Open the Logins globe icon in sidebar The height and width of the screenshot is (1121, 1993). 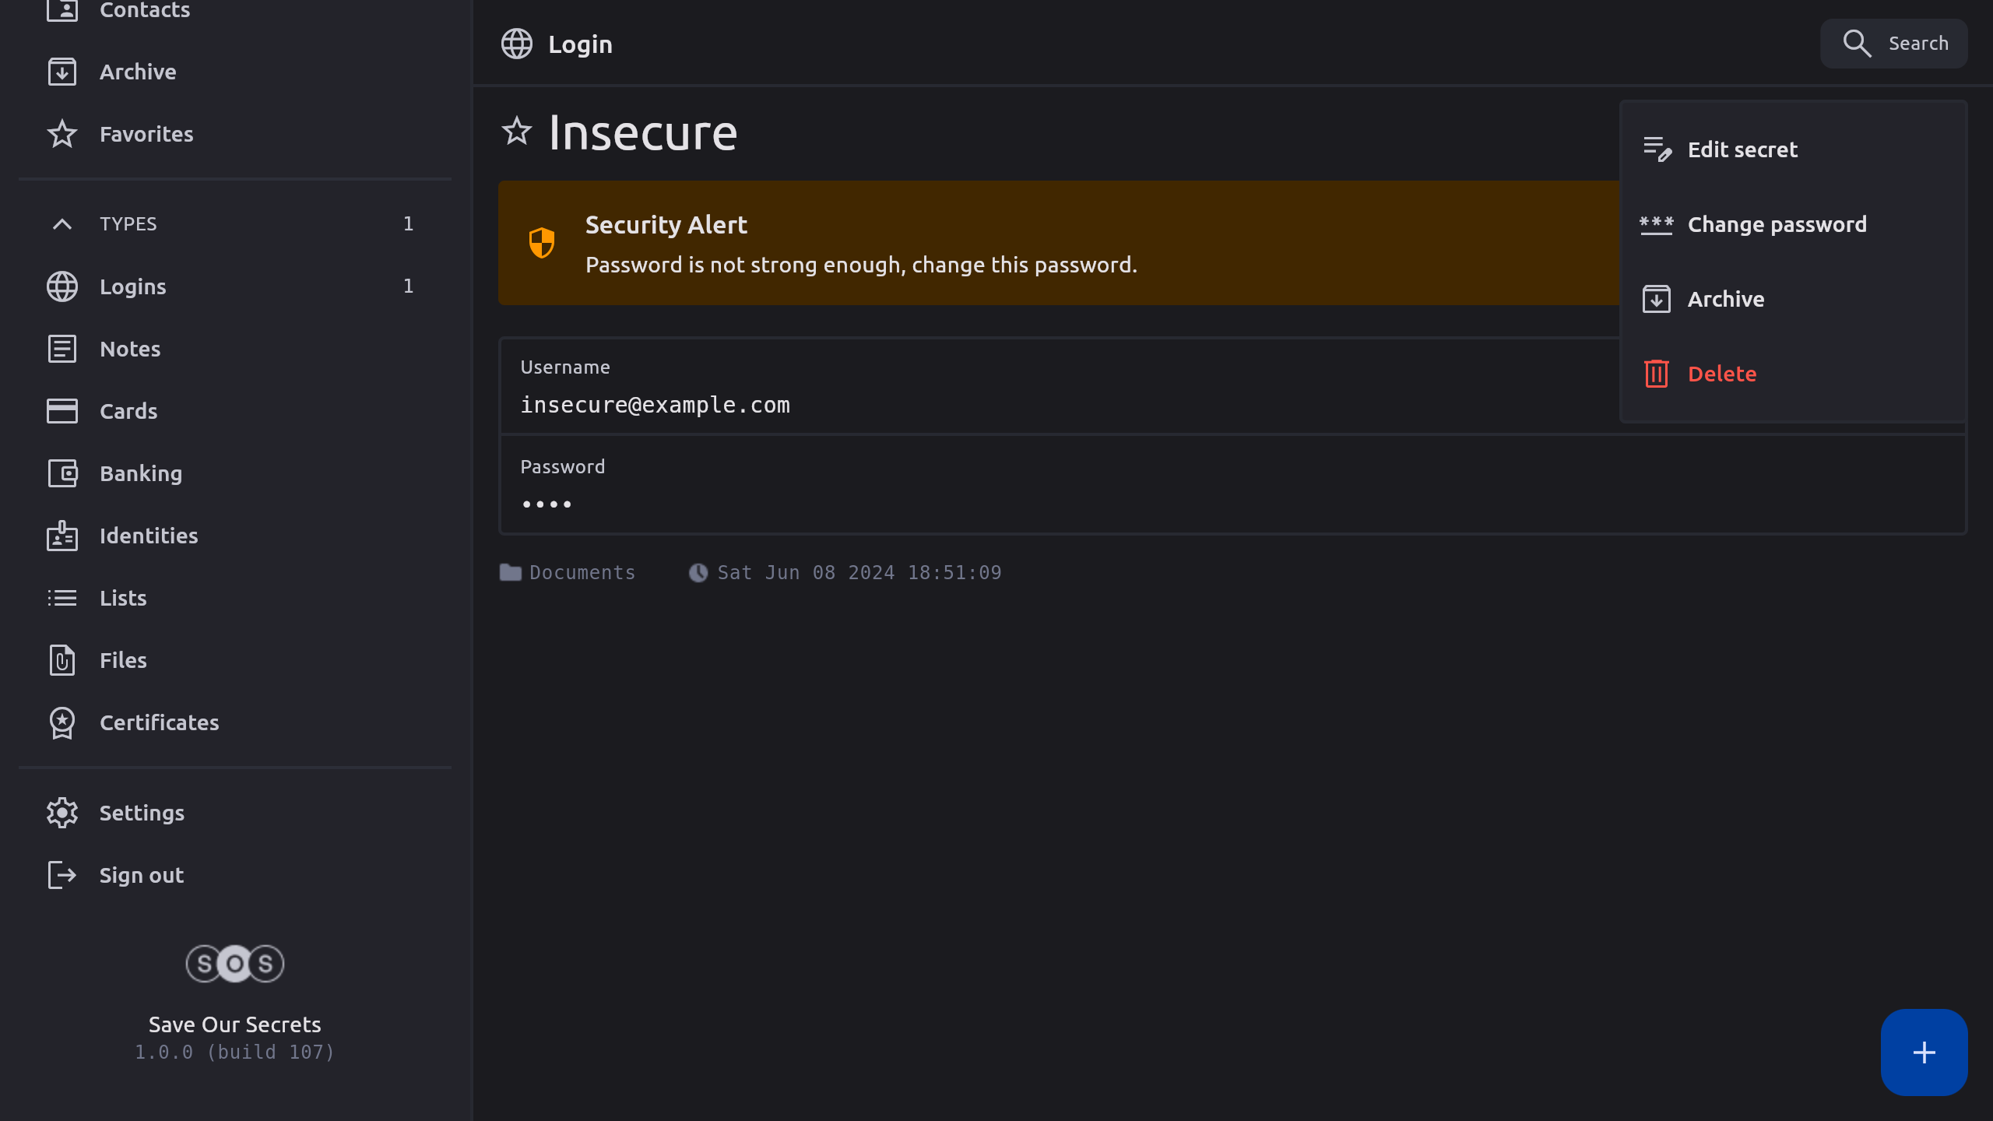click(x=62, y=286)
